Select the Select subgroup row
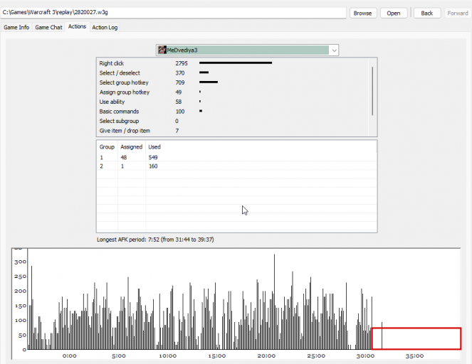 (234, 121)
